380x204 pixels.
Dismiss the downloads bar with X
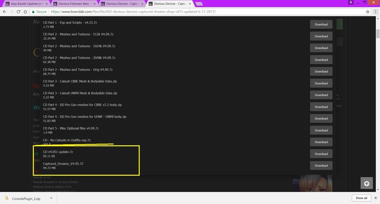[375, 198]
